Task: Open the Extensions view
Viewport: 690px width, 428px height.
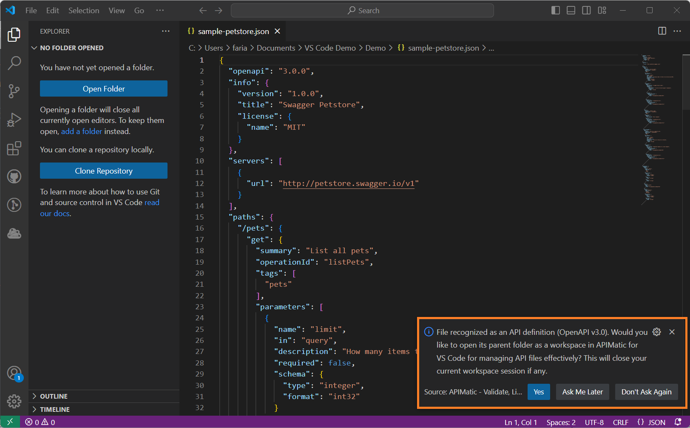Action: pyautogui.click(x=14, y=148)
